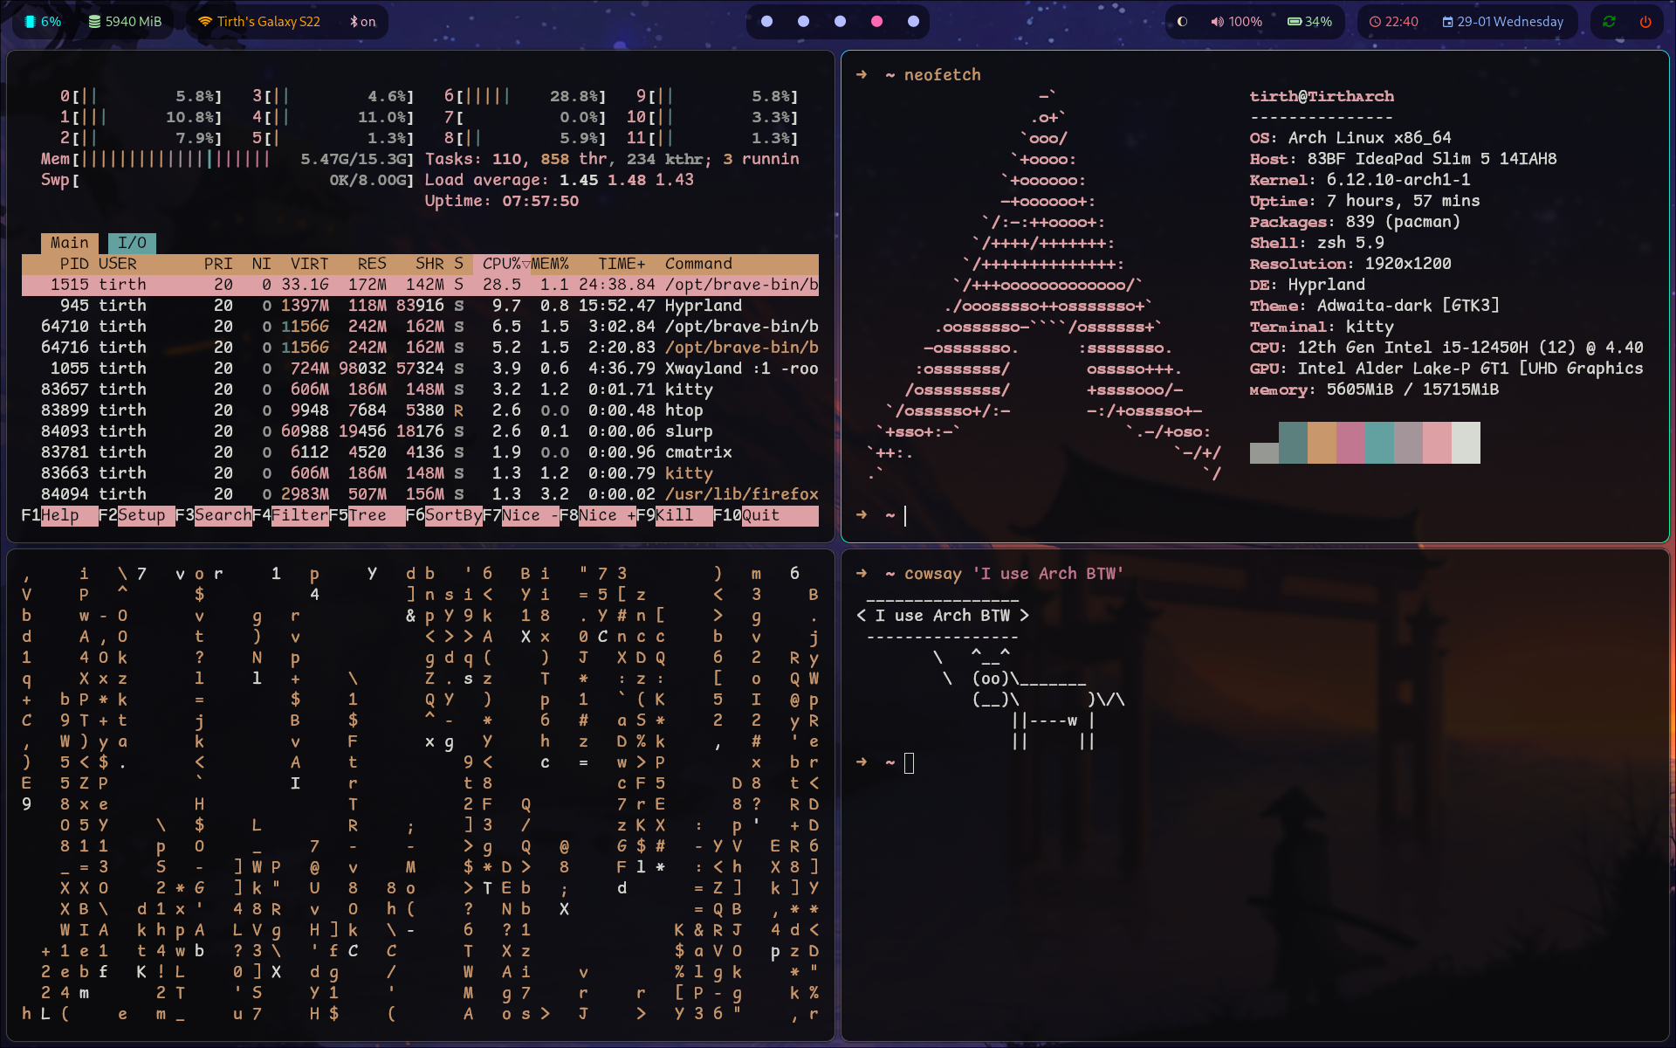Select the active pink workspace dot
Image resolution: width=1676 pixels, height=1048 pixels.
pos(876,22)
